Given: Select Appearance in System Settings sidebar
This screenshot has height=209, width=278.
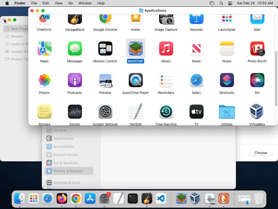Looking at the screenshot, I should [69, 138].
